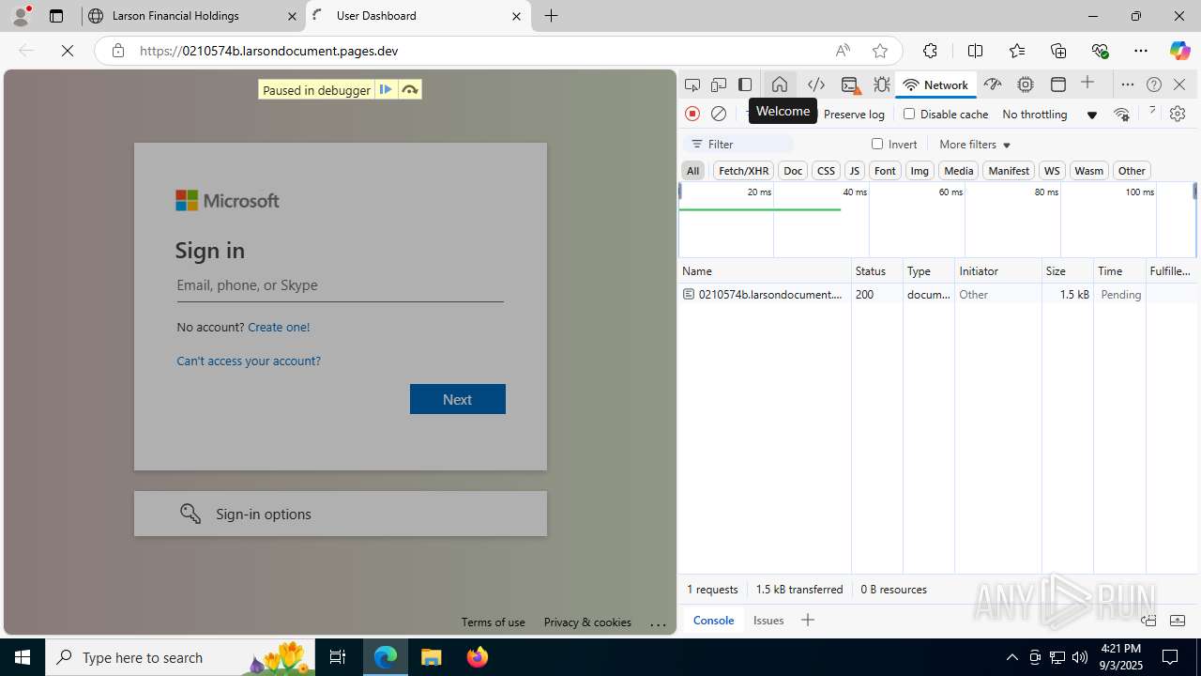Switch to the Network tab
The image size is (1201, 676).
point(935,84)
